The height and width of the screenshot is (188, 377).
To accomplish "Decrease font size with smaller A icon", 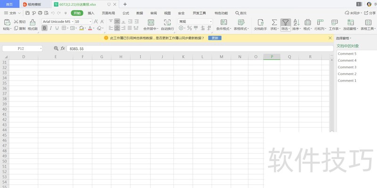I will (x=102, y=22).
